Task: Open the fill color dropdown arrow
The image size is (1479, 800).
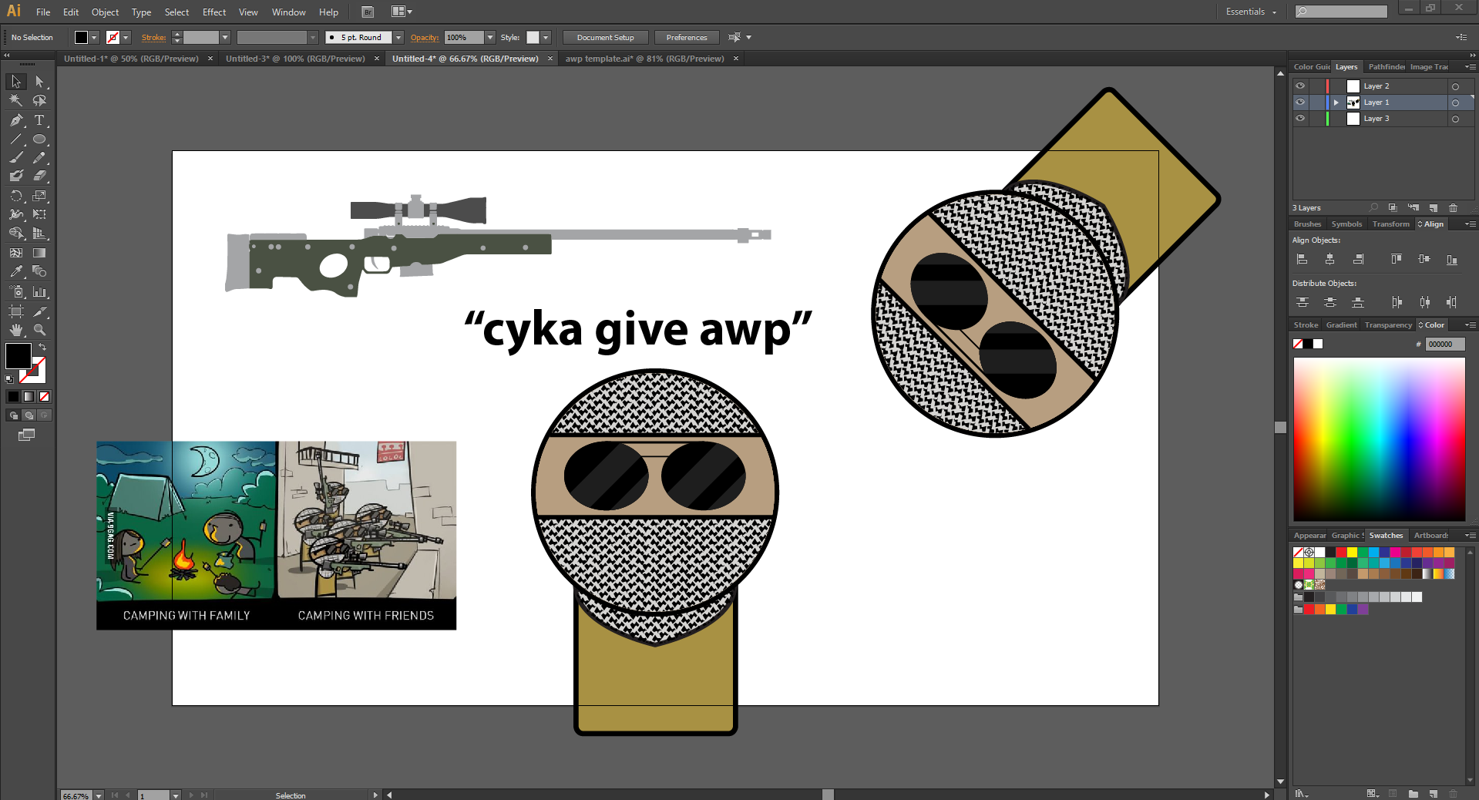Action: [x=94, y=37]
